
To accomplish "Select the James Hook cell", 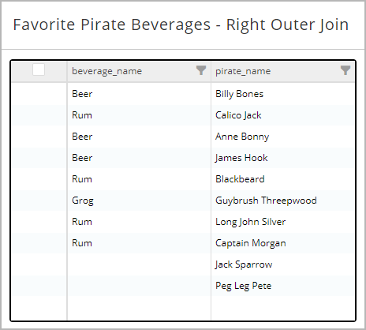I will [x=283, y=158].
